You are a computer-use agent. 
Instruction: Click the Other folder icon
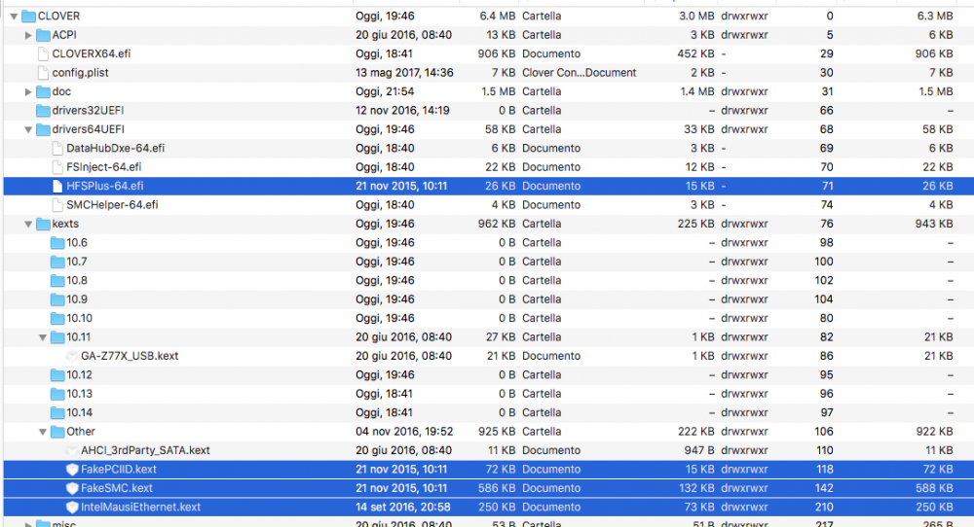tap(57, 432)
